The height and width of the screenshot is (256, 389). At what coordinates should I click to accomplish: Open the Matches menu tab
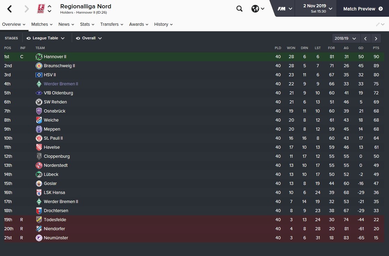pyautogui.click(x=42, y=24)
